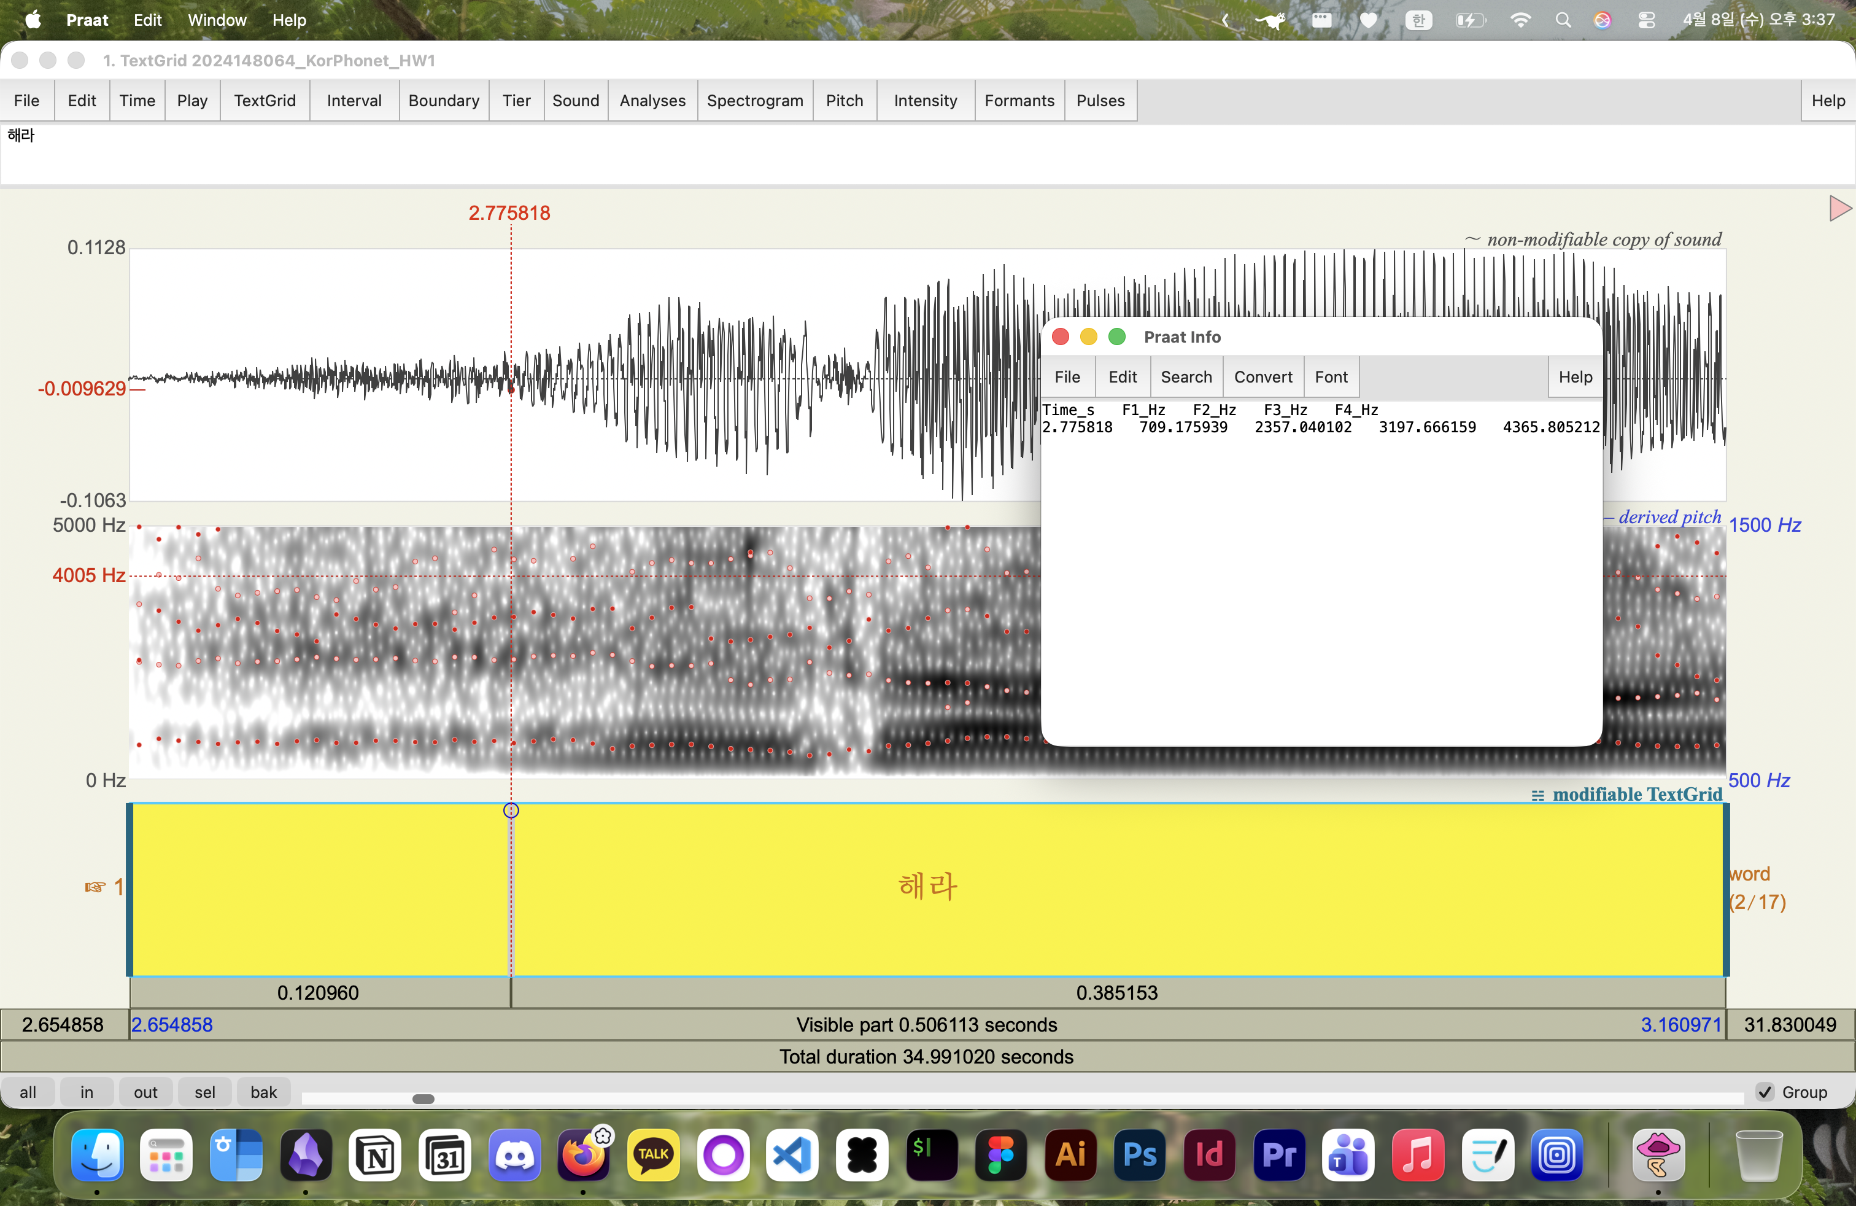The image size is (1856, 1206).
Task: Click the Spotlight search icon in menu bar
Action: (1563, 20)
